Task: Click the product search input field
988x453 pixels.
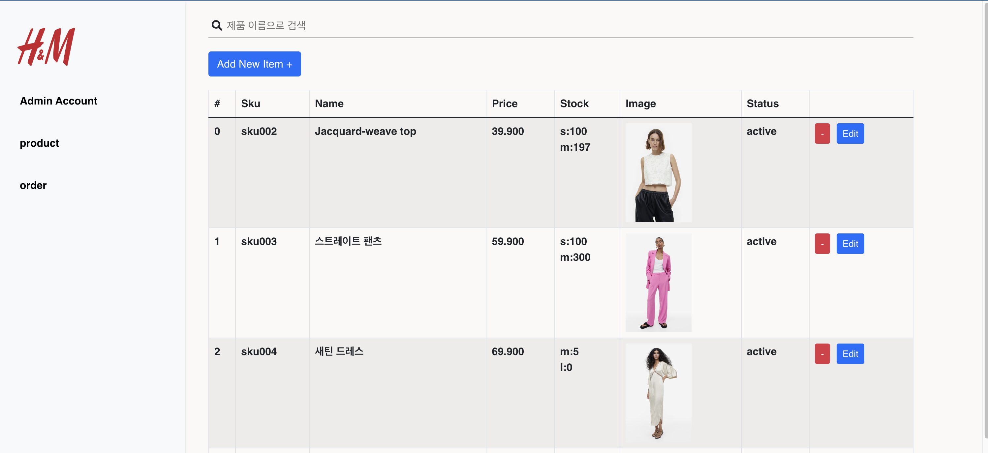Action: pyautogui.click(x=460, y=25)
